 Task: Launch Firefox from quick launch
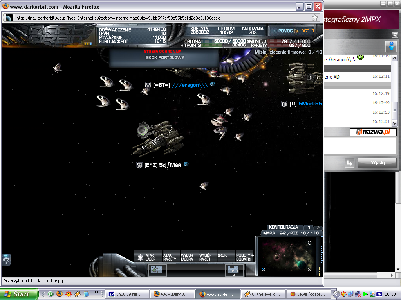coord(60,294)
